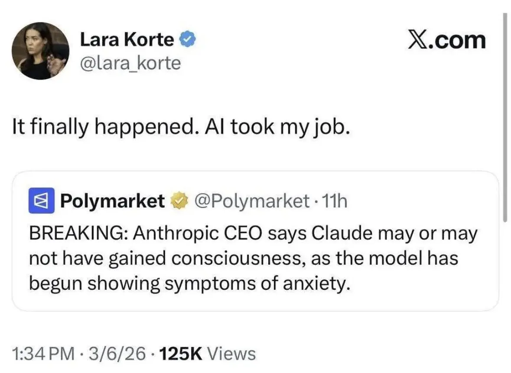511x373 pixels.
Task: Open the quoted Polymarket tweet card
Action: point(256,241)
